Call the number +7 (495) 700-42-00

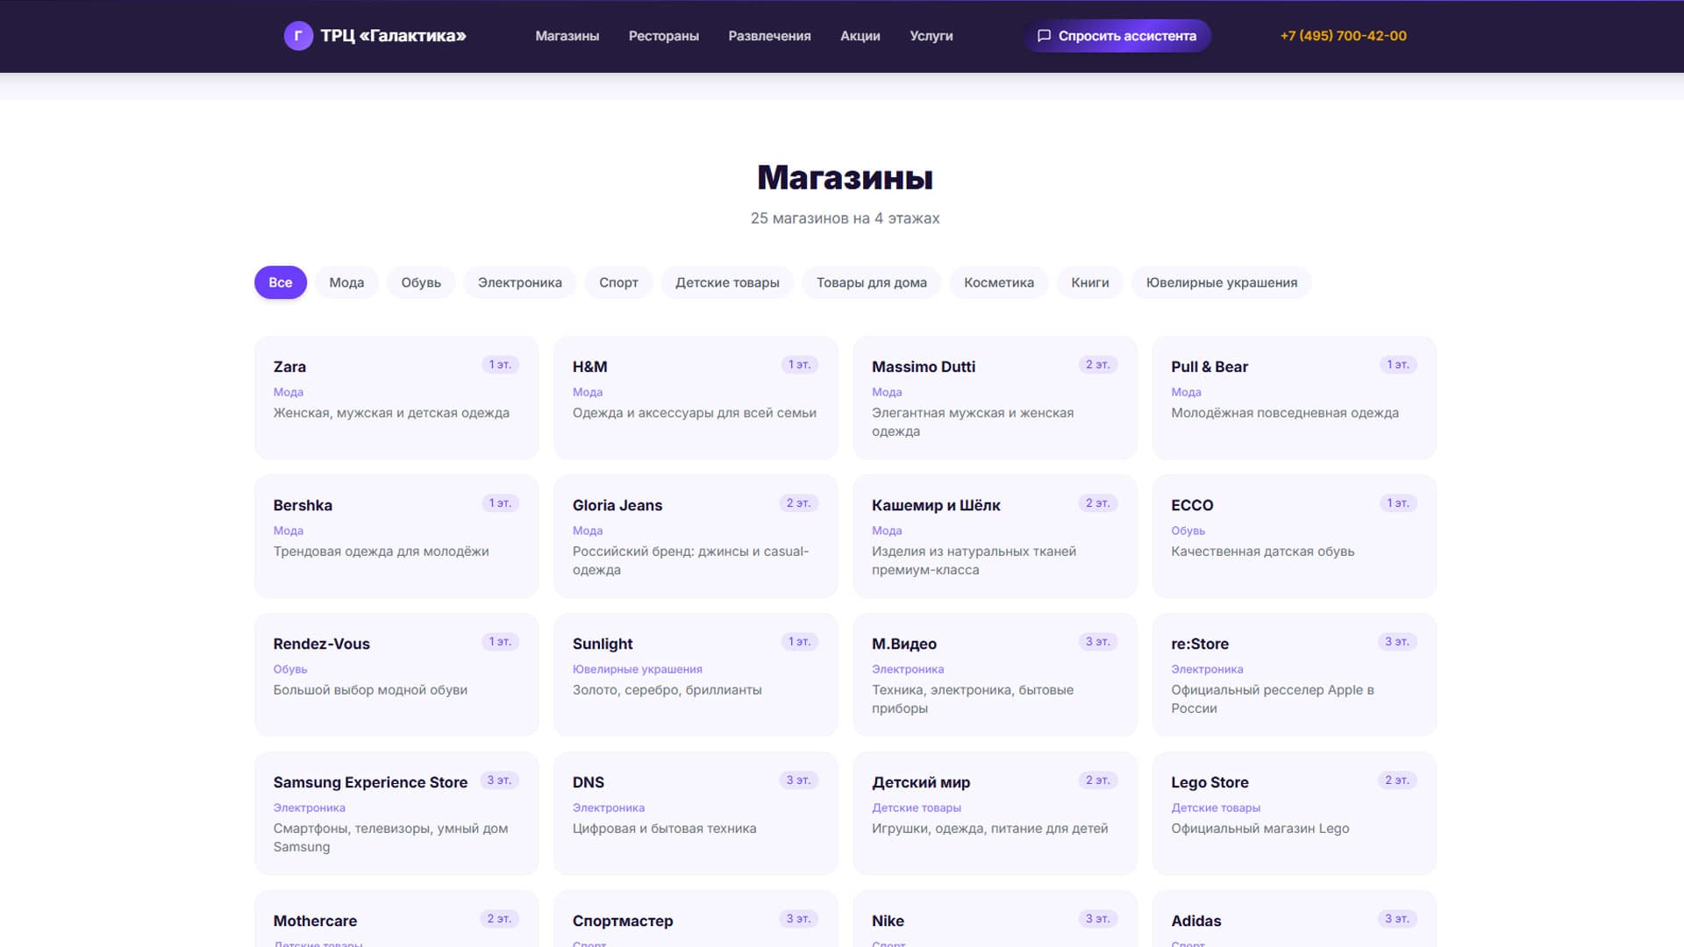[1343, 36]
